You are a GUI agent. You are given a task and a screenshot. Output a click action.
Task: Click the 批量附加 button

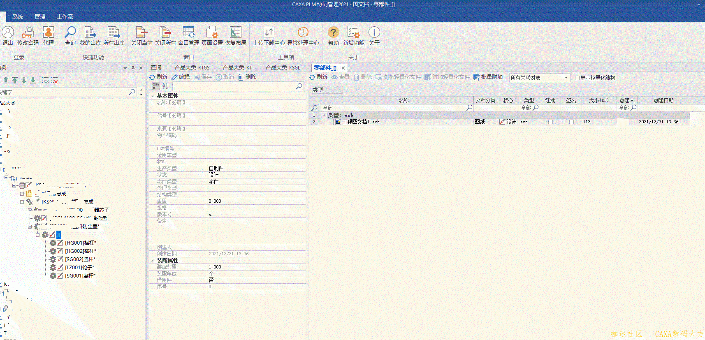pyautogui.click(x=488, y=77)
